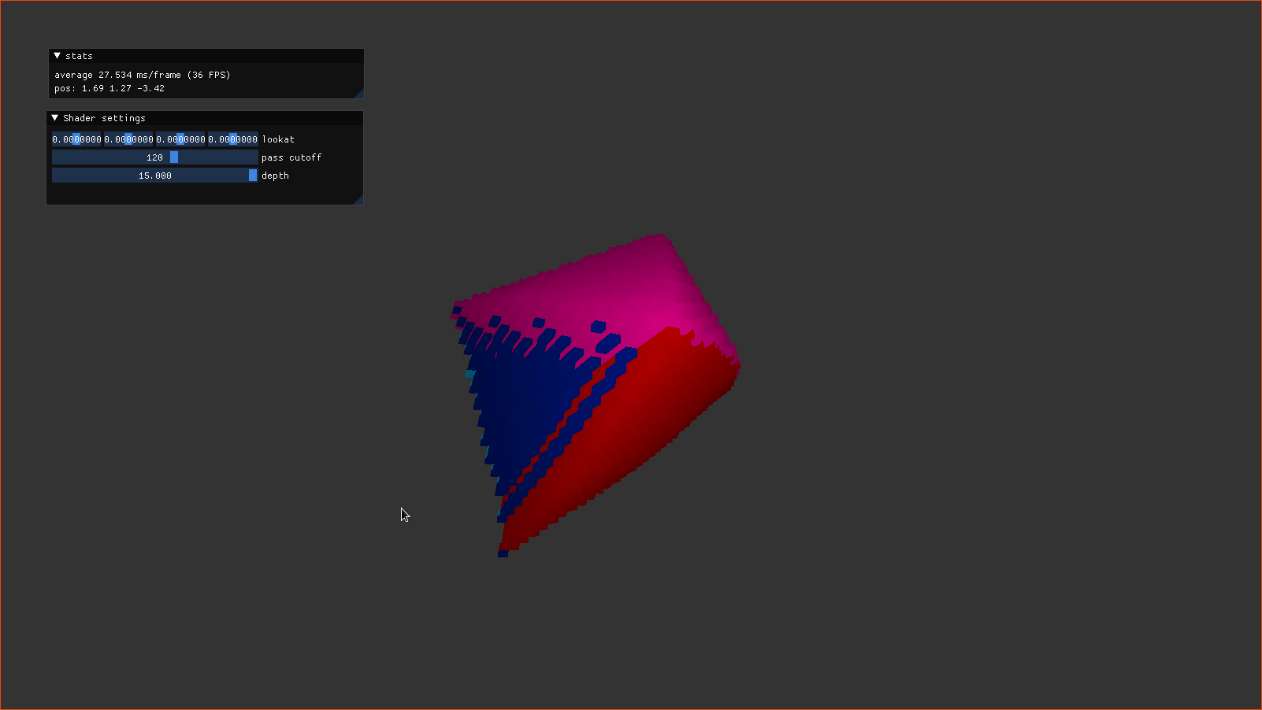Click the lookat label

tap(279, 139)
